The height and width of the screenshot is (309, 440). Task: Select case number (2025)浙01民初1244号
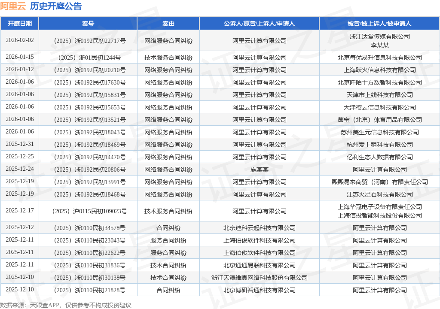pos(90,58)
